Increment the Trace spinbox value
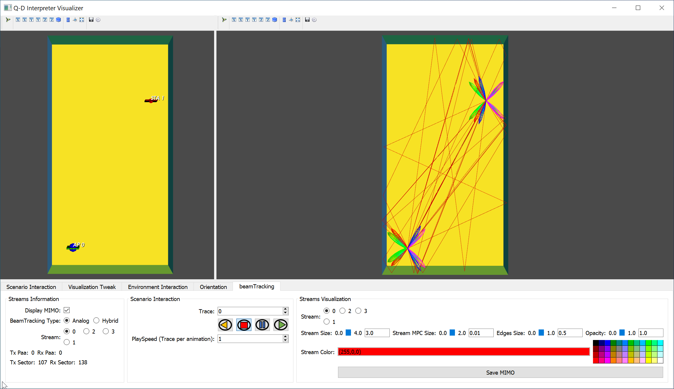 (x=285, y=309)
